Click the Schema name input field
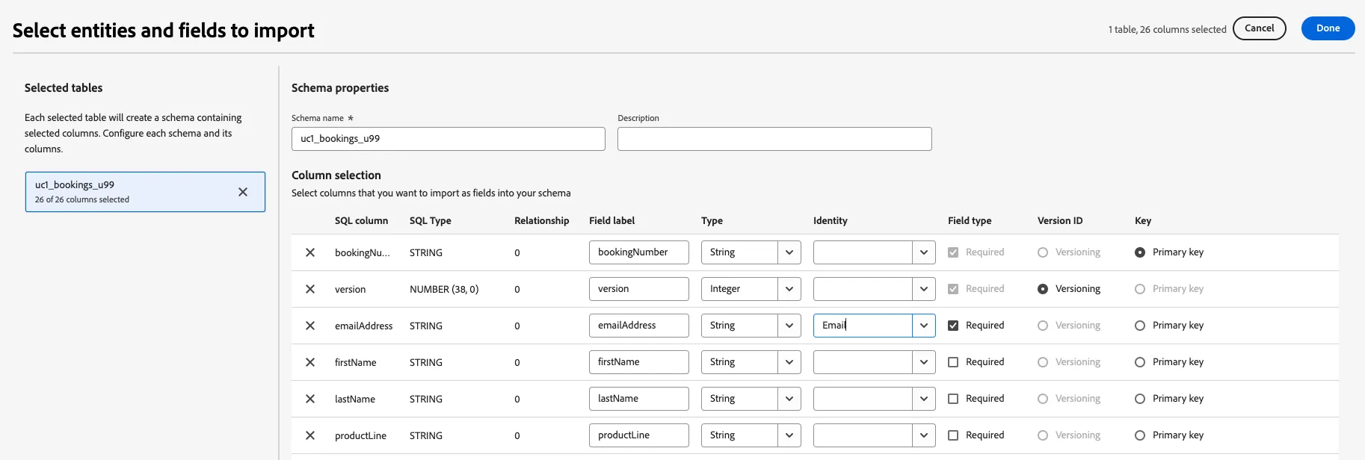 pos(449,139)
